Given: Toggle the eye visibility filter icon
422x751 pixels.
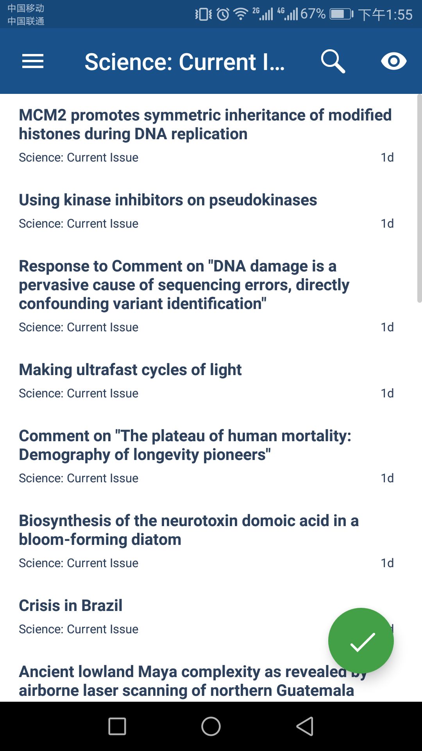Looking at the screenshot, I should tap(393, 61).
